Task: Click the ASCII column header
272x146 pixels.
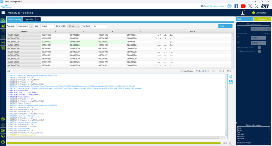Action: click(x=192, y=32)
